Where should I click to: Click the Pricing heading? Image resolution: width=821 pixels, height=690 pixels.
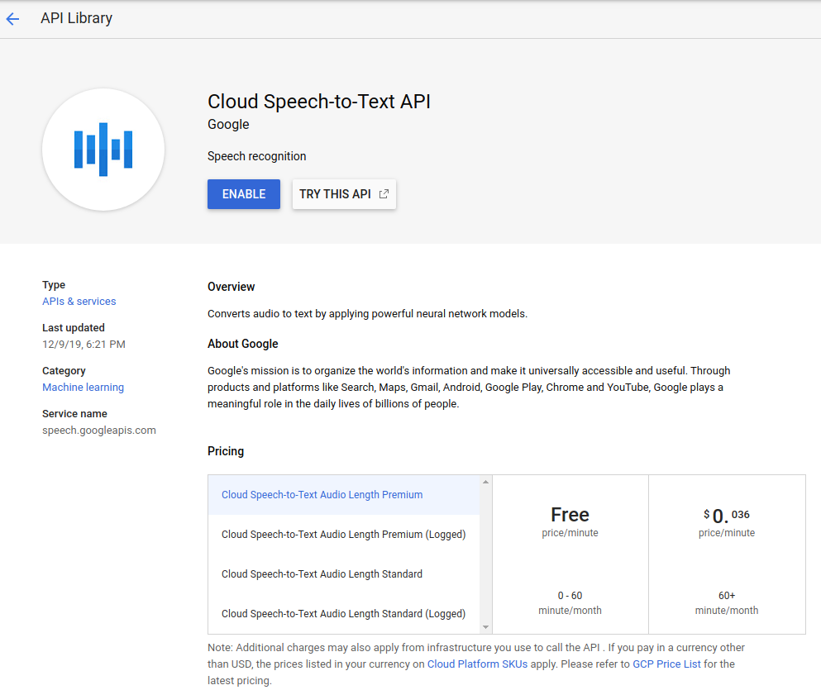click(226, 451)
